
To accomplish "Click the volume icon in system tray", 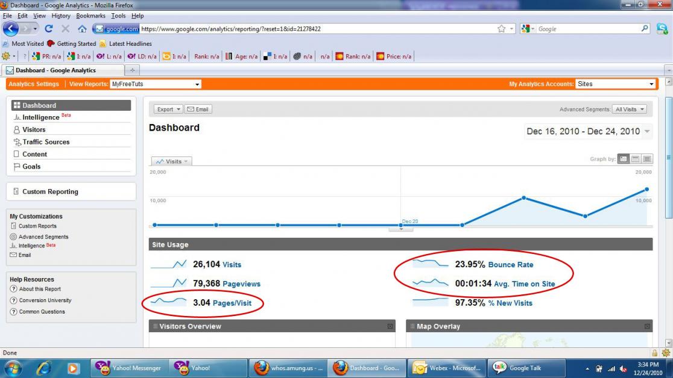I will 623,368.
